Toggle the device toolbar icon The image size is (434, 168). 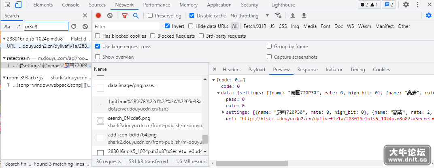click(18, 5)
